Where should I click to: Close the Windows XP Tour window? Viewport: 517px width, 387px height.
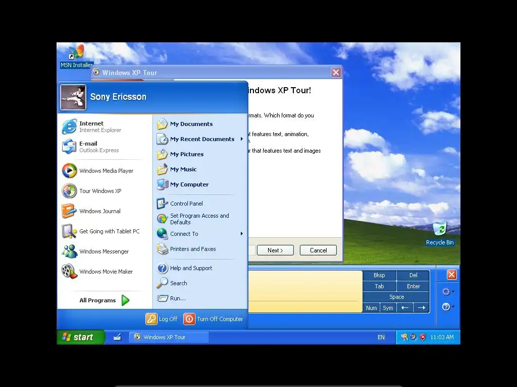(336, 73)
